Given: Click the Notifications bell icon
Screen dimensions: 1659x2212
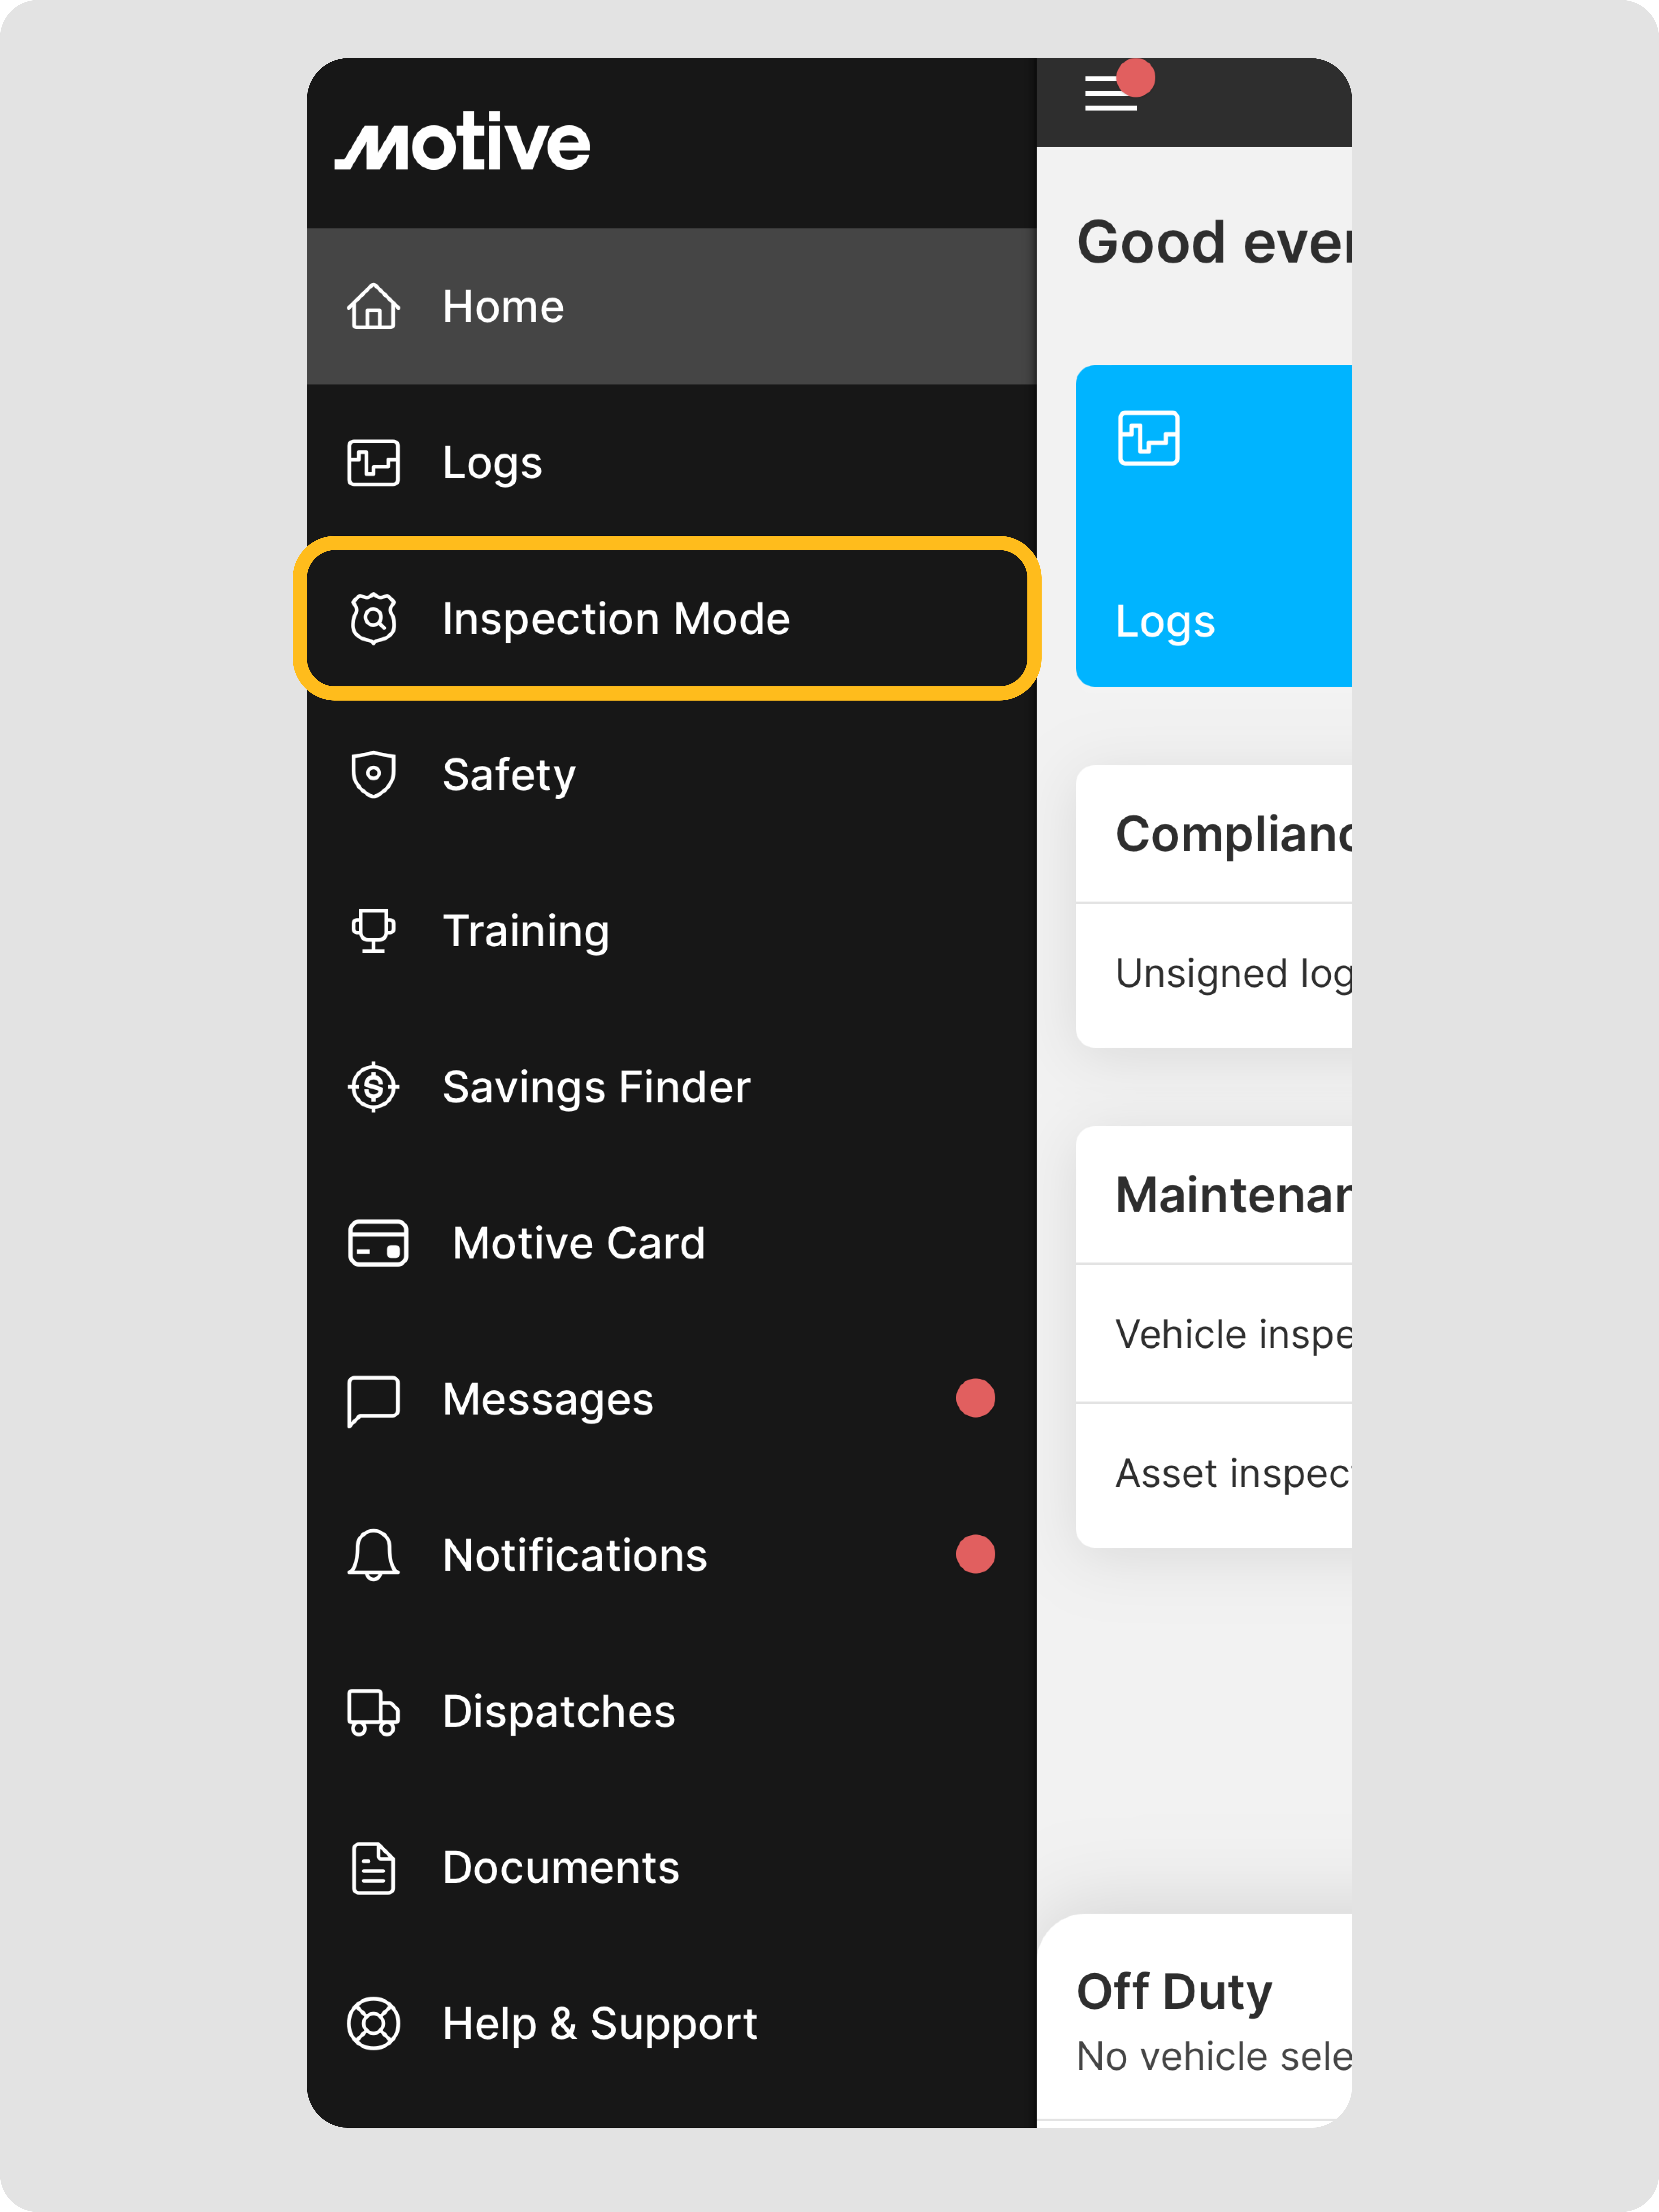Looking at the screenshot, I should (373, 1555).
